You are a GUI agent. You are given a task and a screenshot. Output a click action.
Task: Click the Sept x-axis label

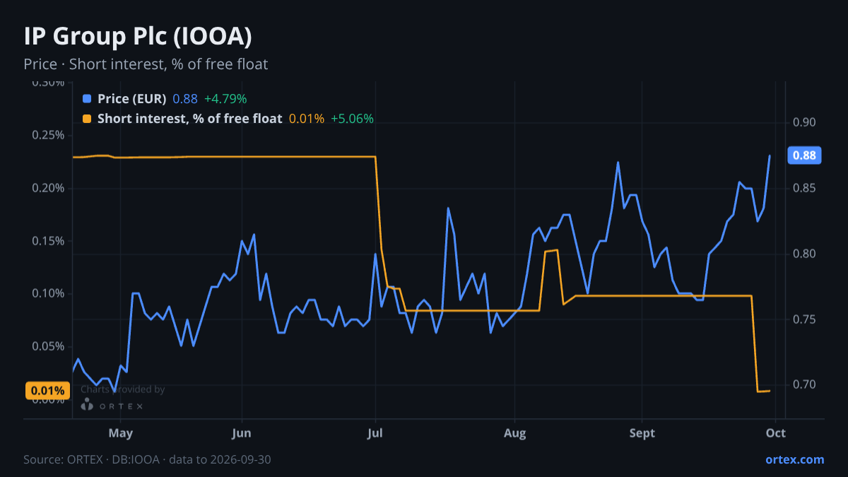[x=642, y=432]
